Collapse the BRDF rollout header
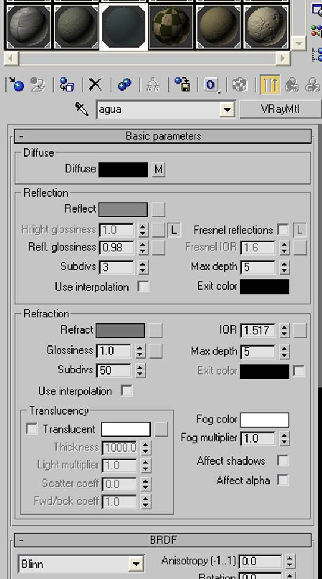Screen dimensions: 322x579 [x=162, y=540]
